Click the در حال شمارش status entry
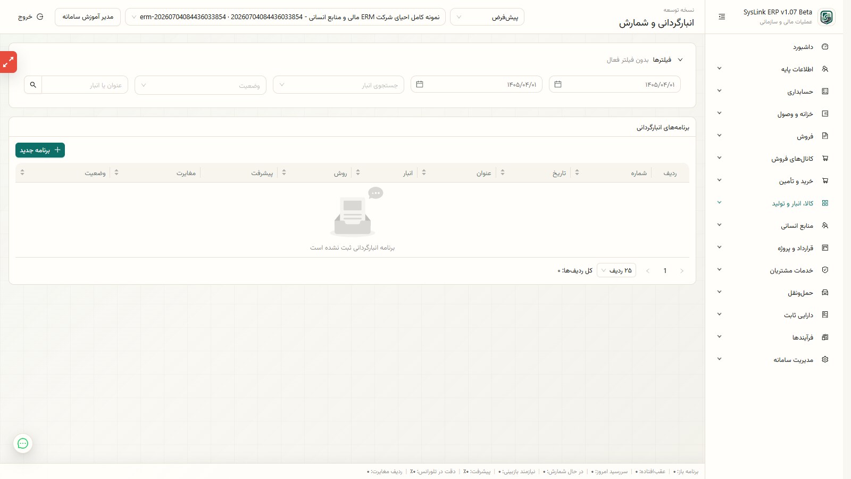Screen dimensions: 851x479 [x=563, y=472]
